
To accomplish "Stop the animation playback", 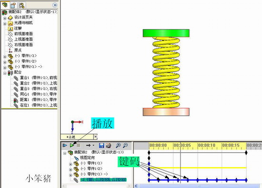I will pos(79,146).
